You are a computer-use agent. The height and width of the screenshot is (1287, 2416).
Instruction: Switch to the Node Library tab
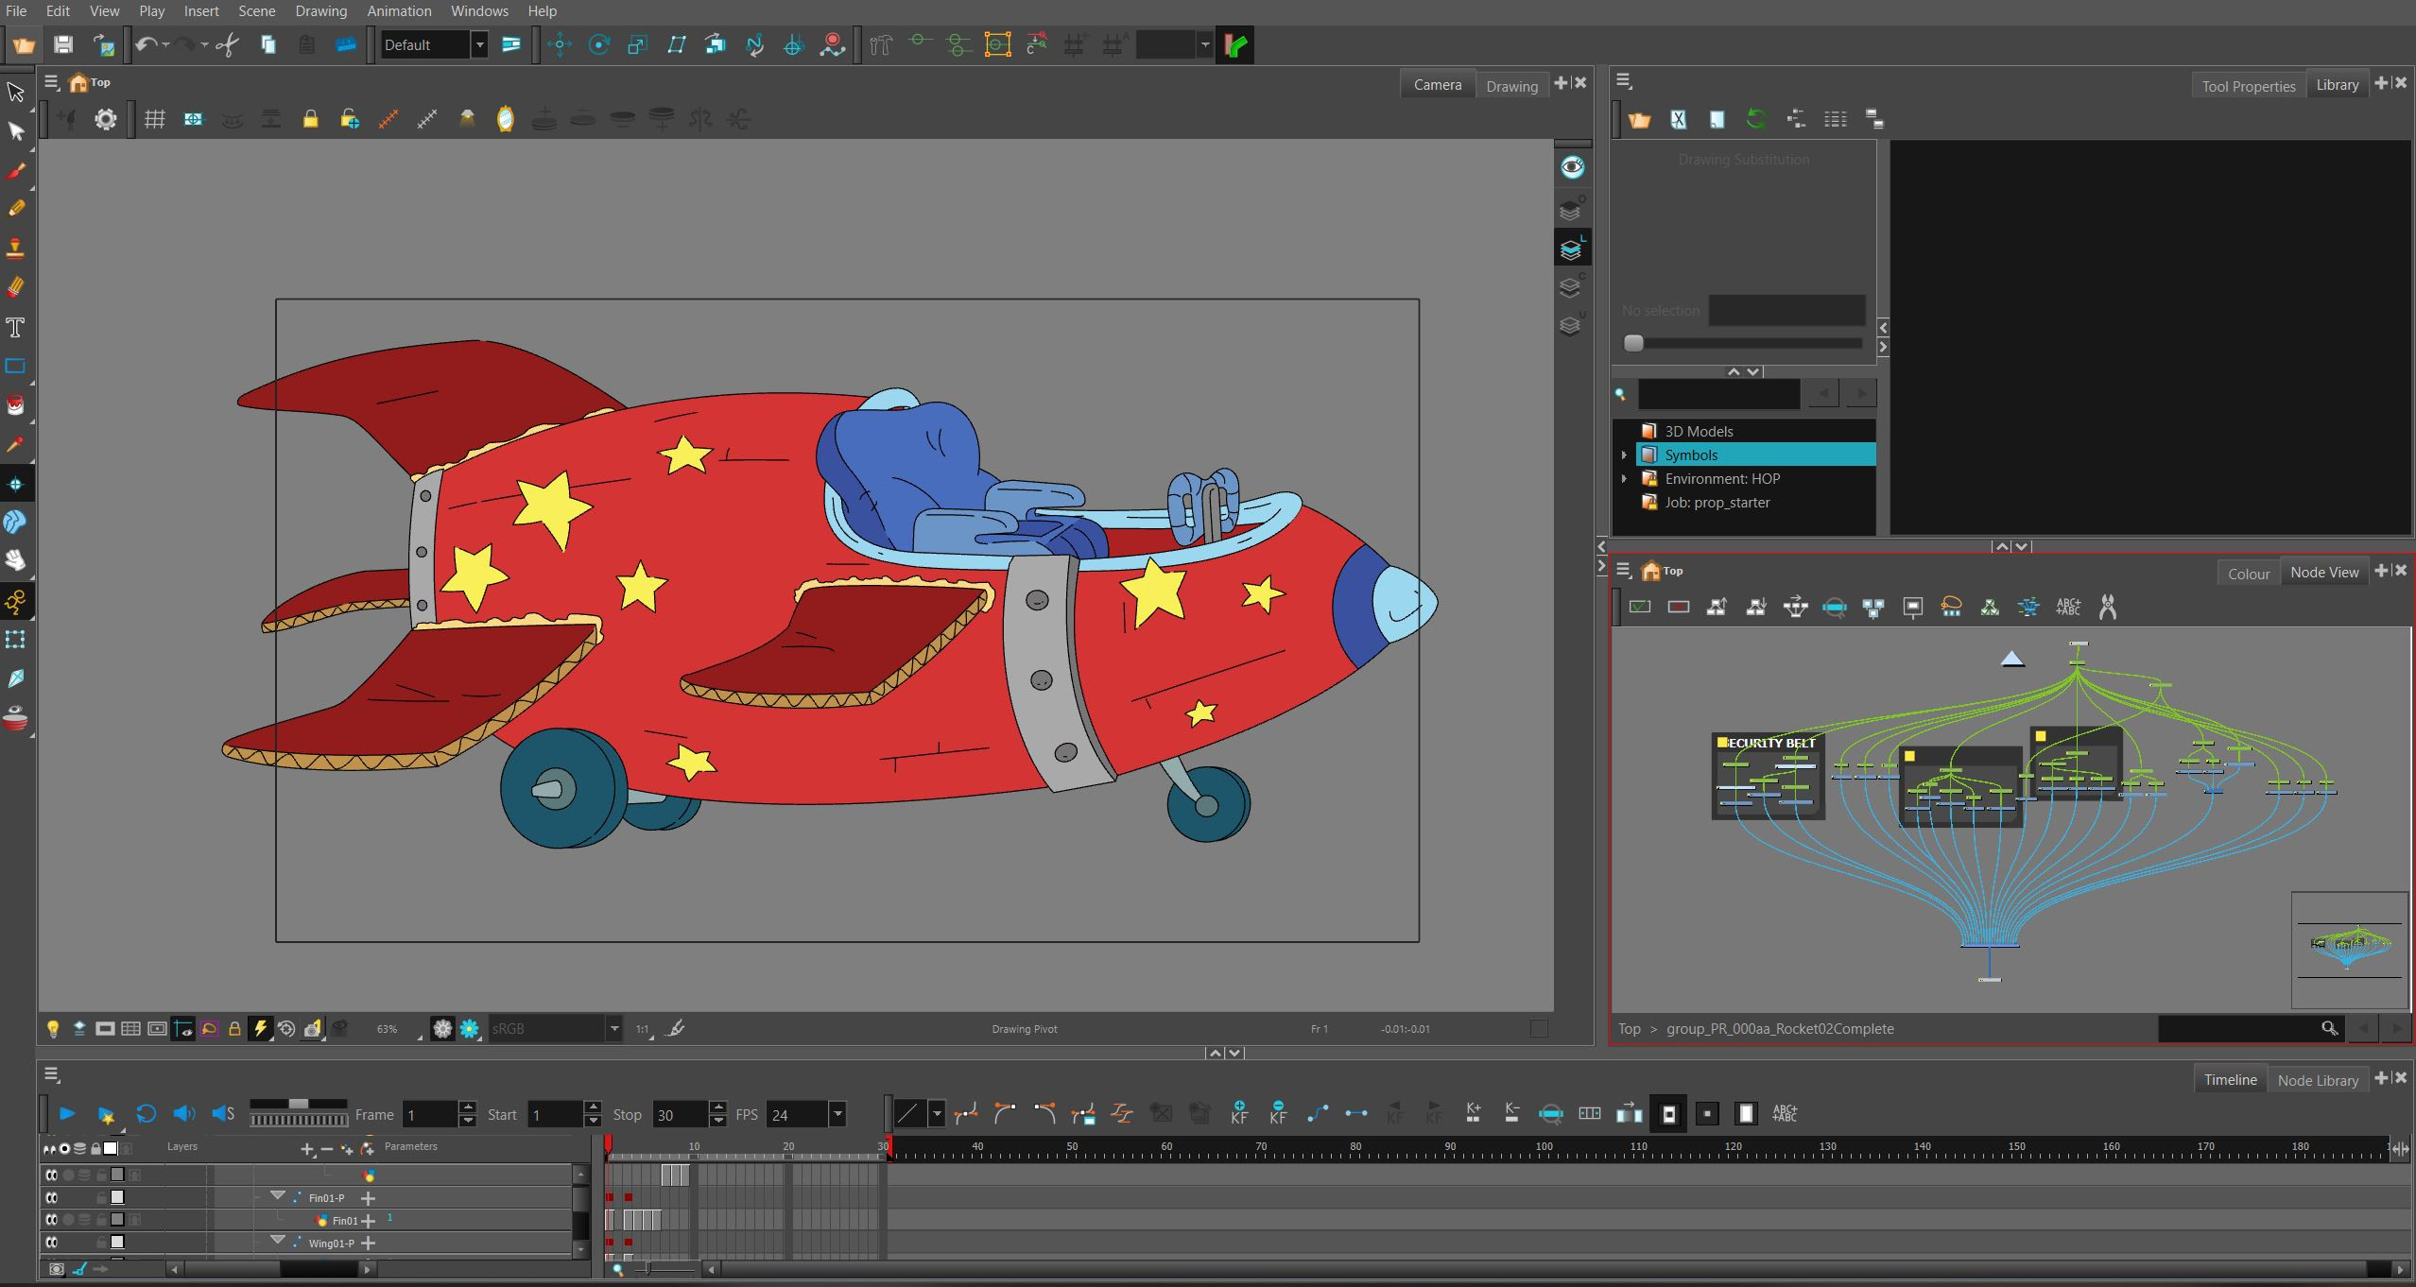[x=2318, y=1080]
